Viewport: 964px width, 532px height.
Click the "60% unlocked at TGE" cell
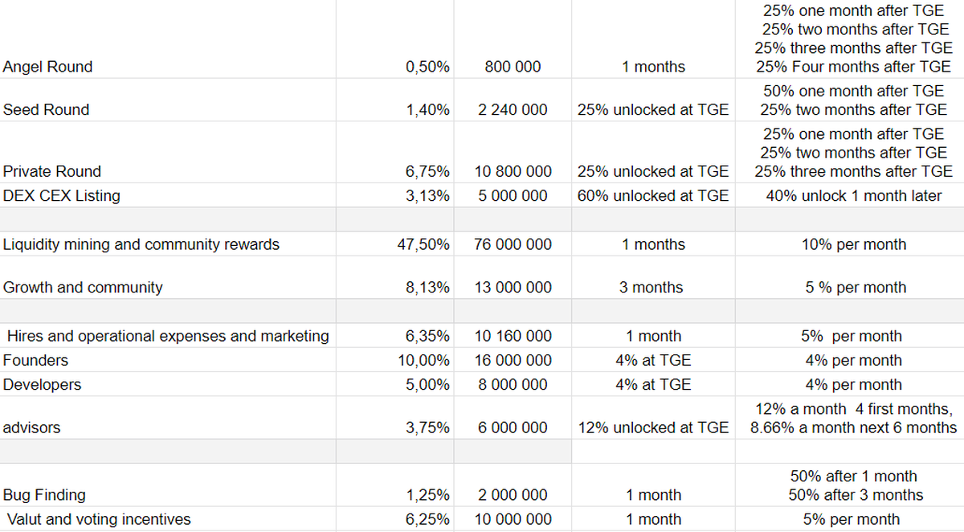click(x=653, y=195)
